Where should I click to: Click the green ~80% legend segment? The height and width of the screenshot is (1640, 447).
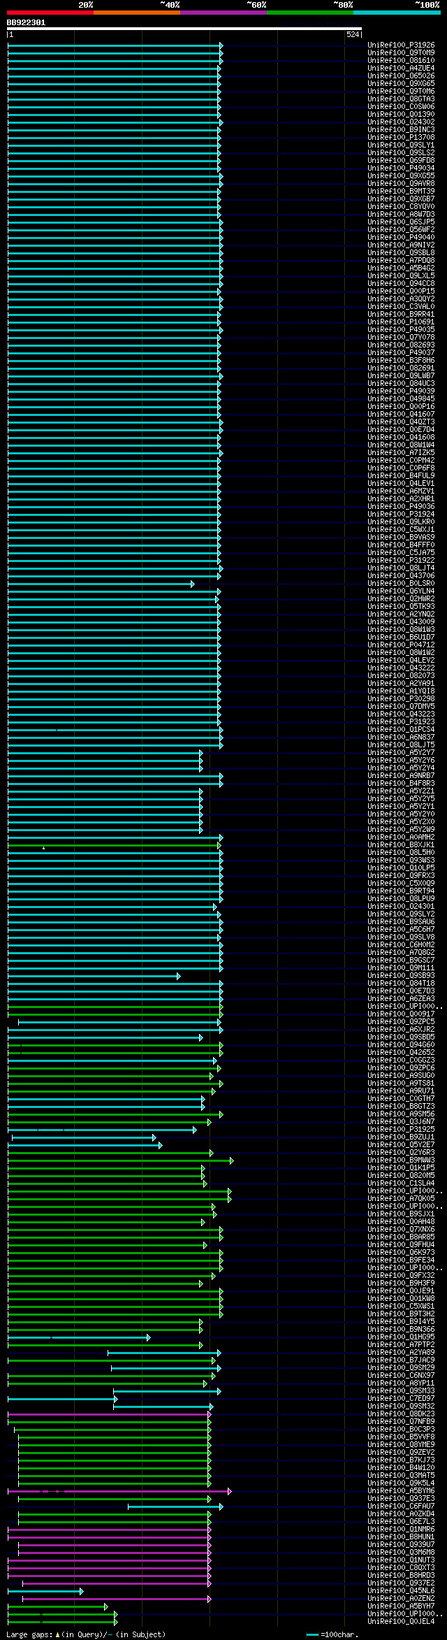pyautogui.click(x=310, y=13)
